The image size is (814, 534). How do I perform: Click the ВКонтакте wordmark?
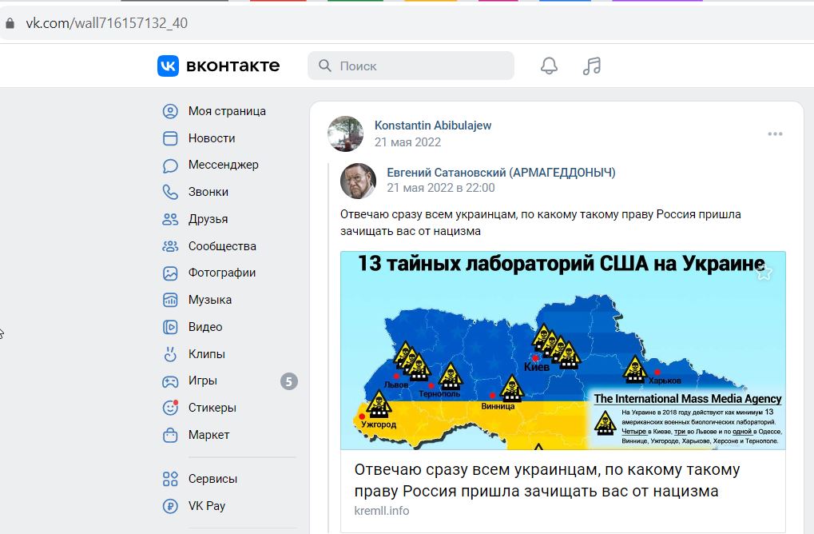pos(232,66)
